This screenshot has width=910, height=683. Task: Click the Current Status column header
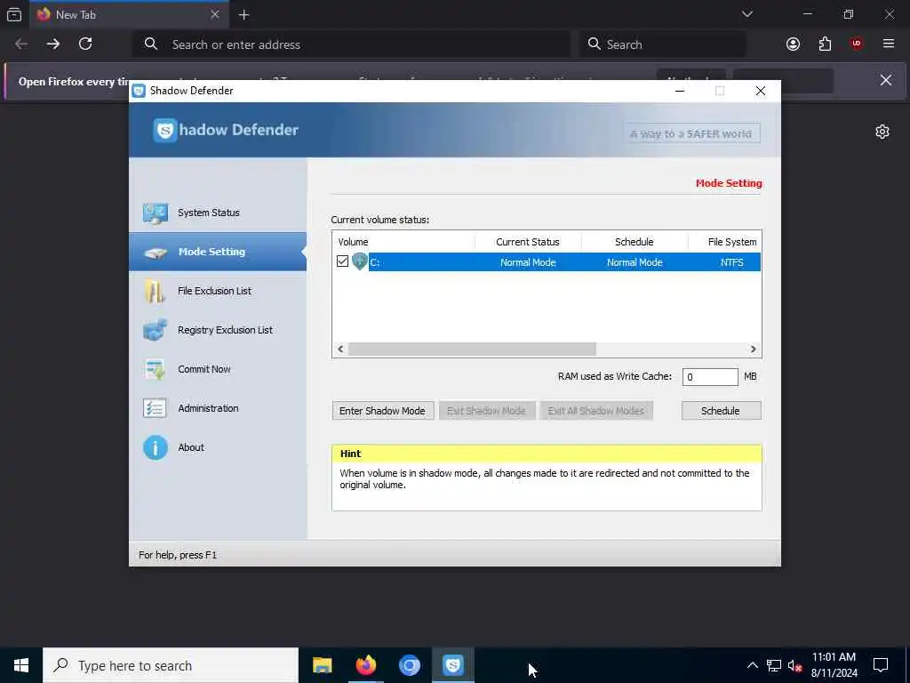(528, 242)
